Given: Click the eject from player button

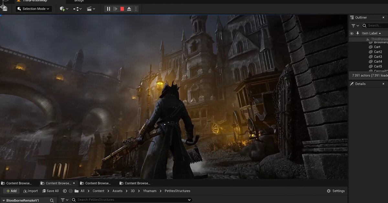Looking at the screenshot, I should [x=129, y=9].
